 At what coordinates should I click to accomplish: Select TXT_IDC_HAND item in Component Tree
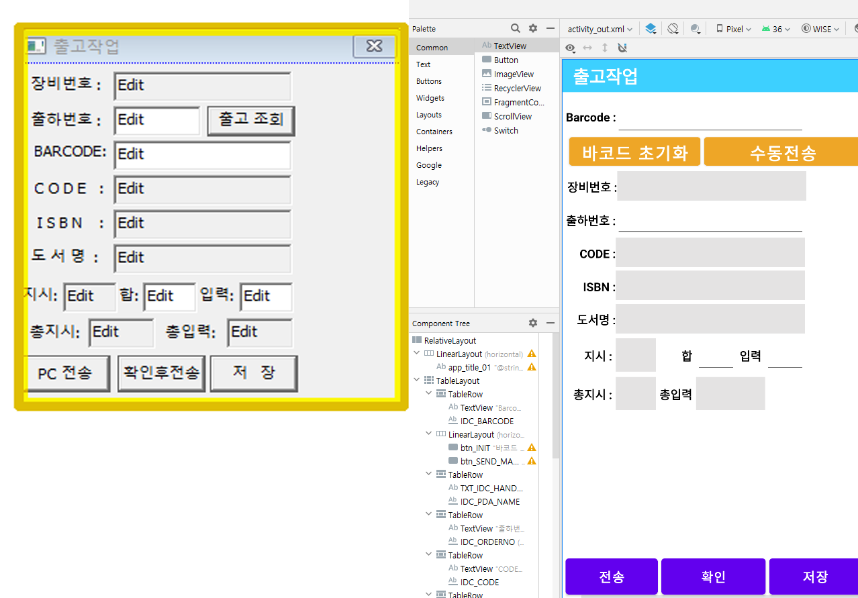click(x=485, y=488)
